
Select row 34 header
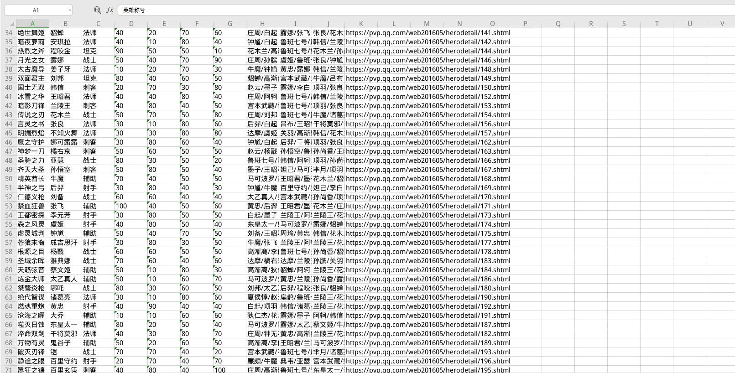click(8, 33)
